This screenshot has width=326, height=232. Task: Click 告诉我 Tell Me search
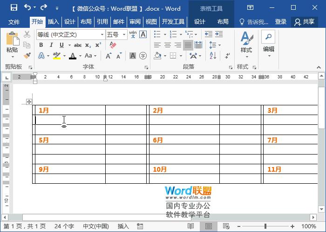(254, 22)
